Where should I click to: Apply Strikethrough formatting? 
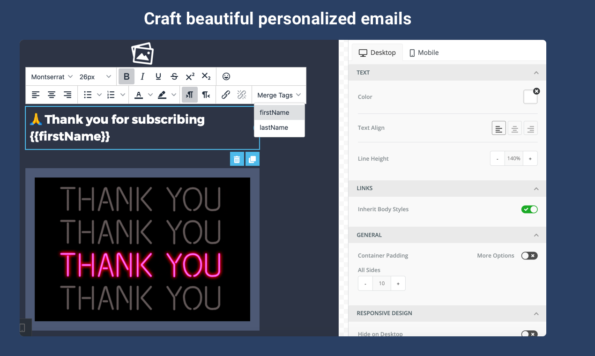point(174,76)
